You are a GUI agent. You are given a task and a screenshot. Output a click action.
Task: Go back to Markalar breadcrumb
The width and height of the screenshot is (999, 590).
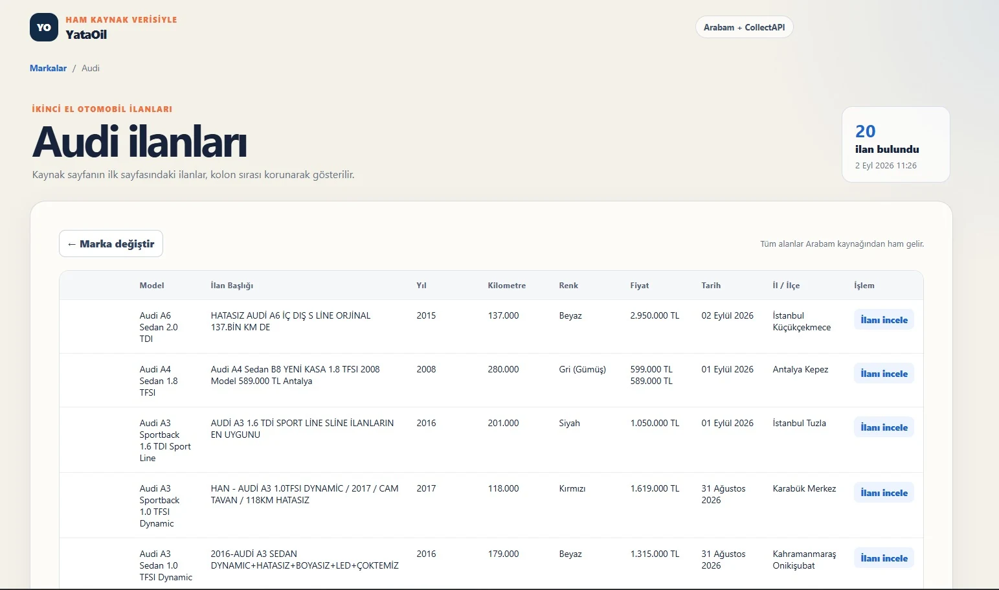tap(48, 68)
